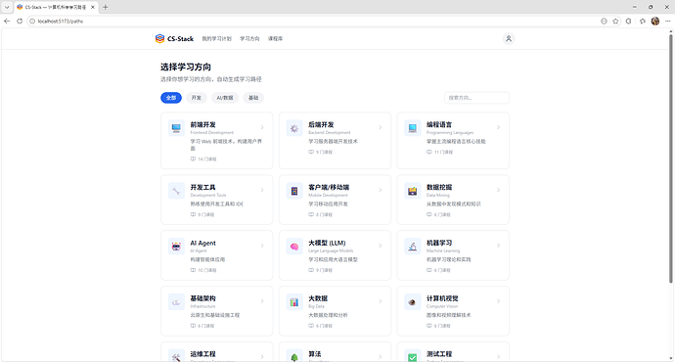This screenshot has height=362, width=675.
Task: Expand the 数据挖掘 card chevron
Action: coord(499,190)
